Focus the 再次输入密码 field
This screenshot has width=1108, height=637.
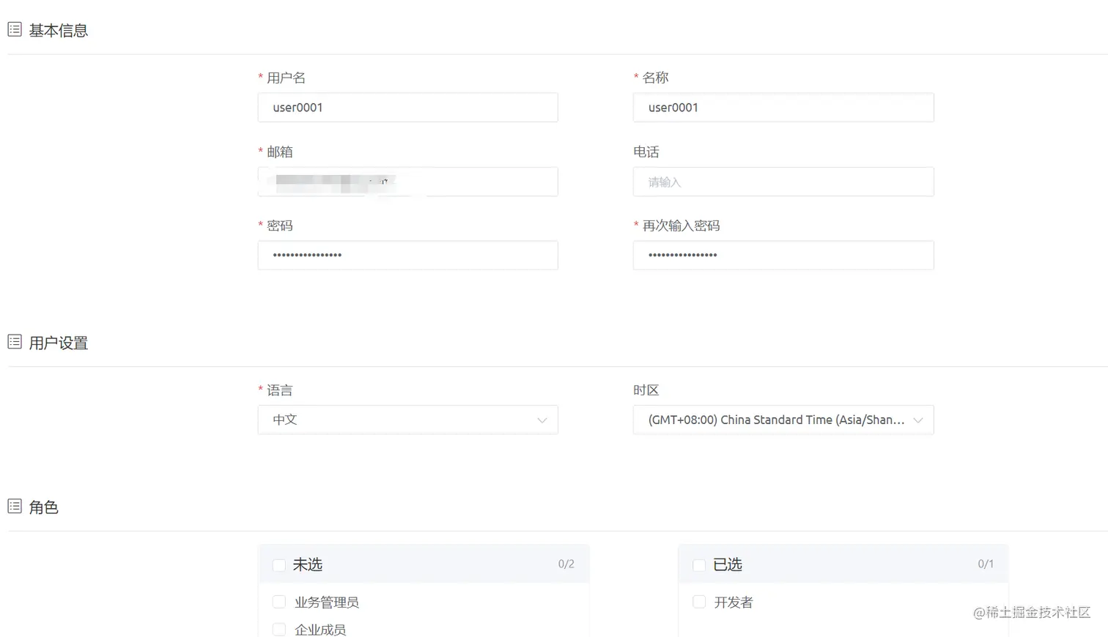pos(783,256)
